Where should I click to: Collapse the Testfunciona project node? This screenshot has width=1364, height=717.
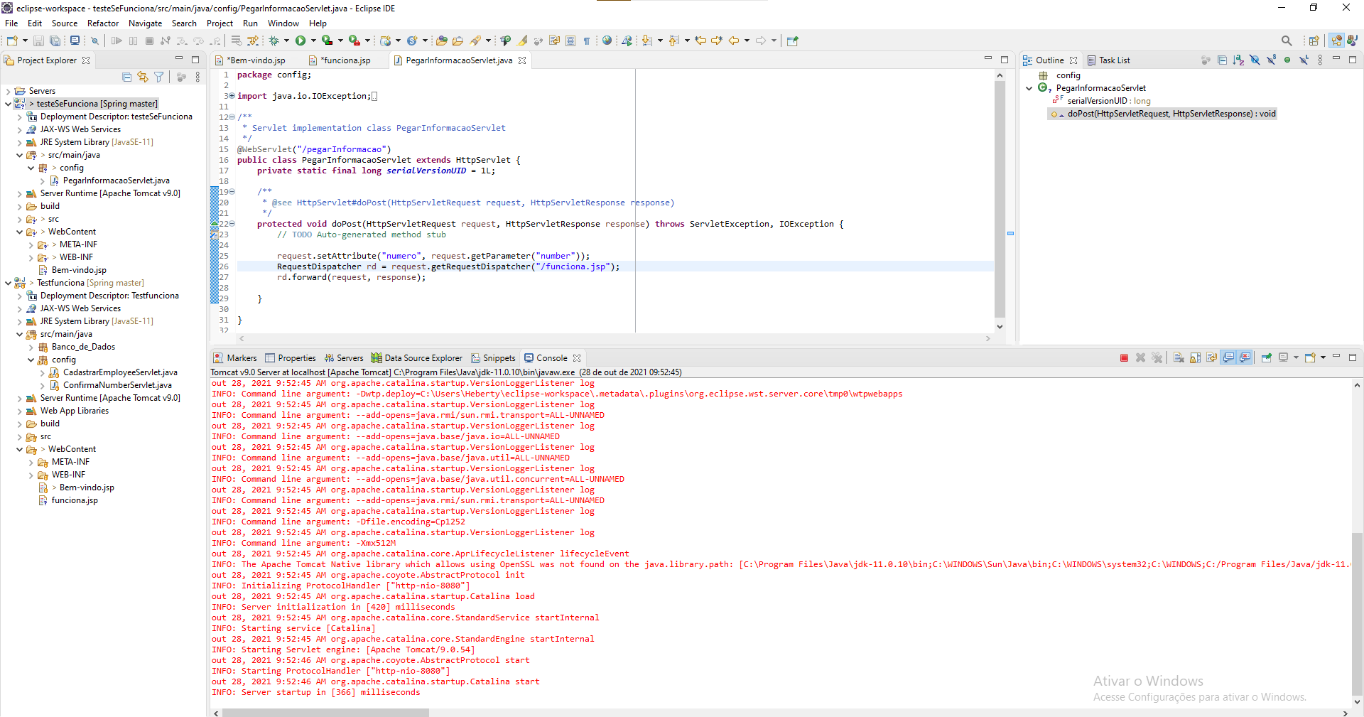pos(8,283)
